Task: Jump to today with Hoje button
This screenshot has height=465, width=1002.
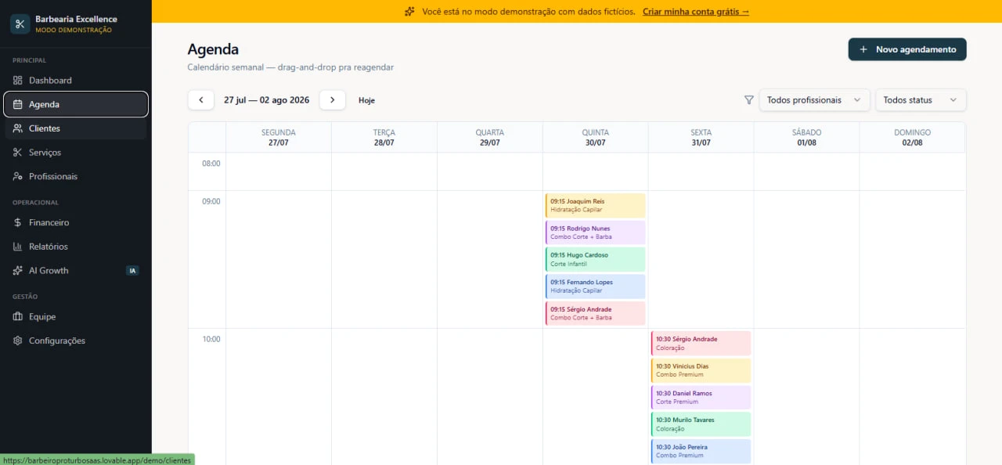Action: point(366,100)
